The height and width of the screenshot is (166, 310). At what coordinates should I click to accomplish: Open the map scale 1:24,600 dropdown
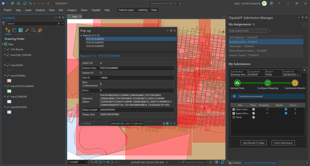(86, 162)
